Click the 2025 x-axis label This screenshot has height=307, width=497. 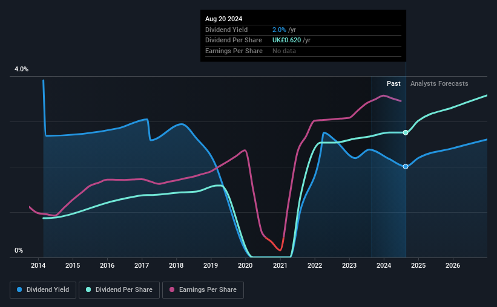[418, 265]
